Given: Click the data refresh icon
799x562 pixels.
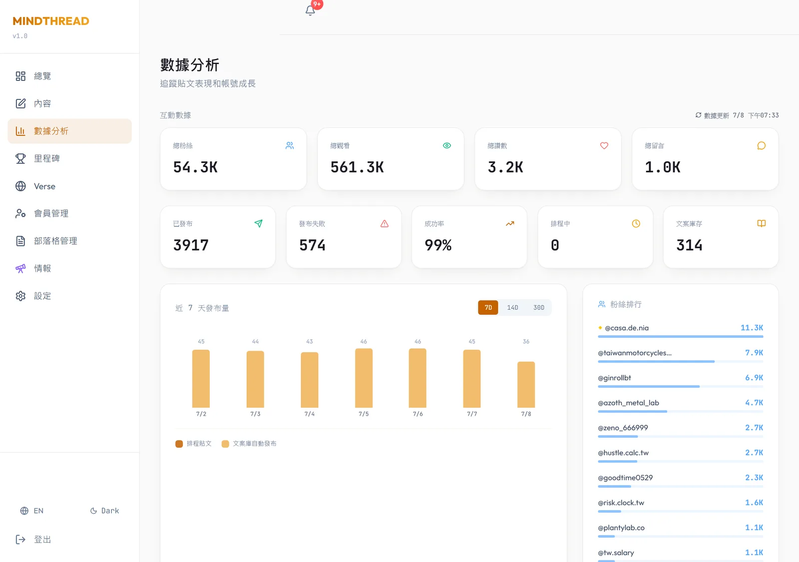Looking at the screenshot, I should (x=698, y=115).
